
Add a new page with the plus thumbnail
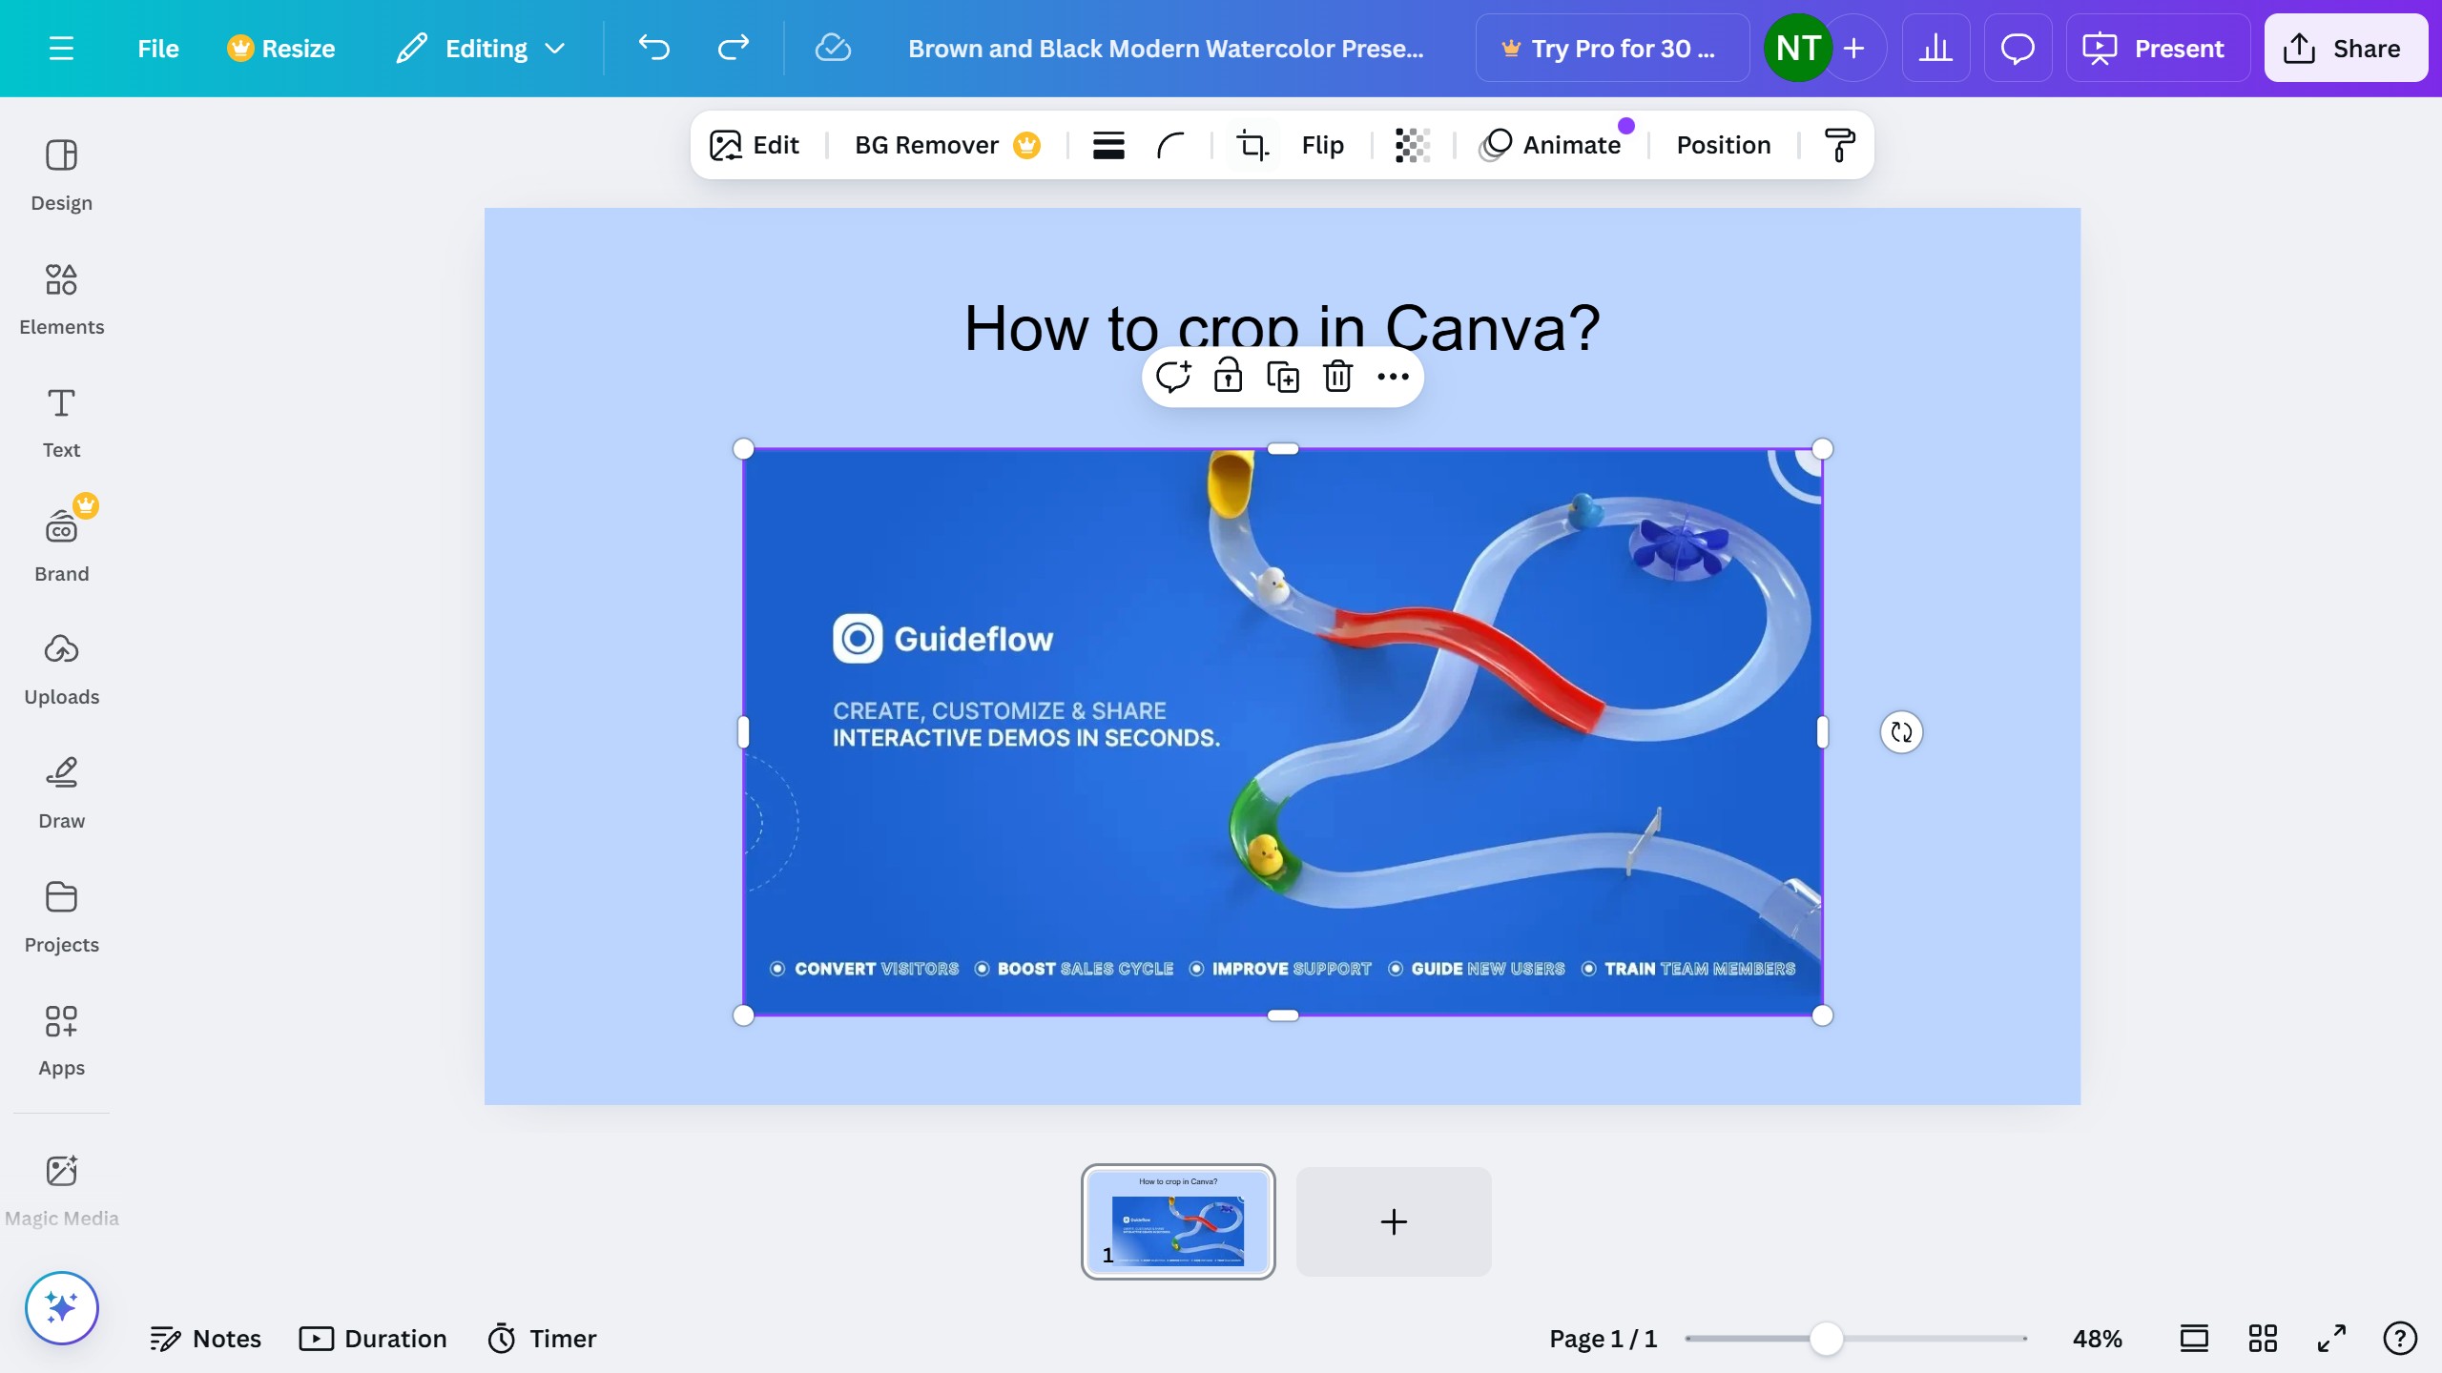(1393, 1221)
